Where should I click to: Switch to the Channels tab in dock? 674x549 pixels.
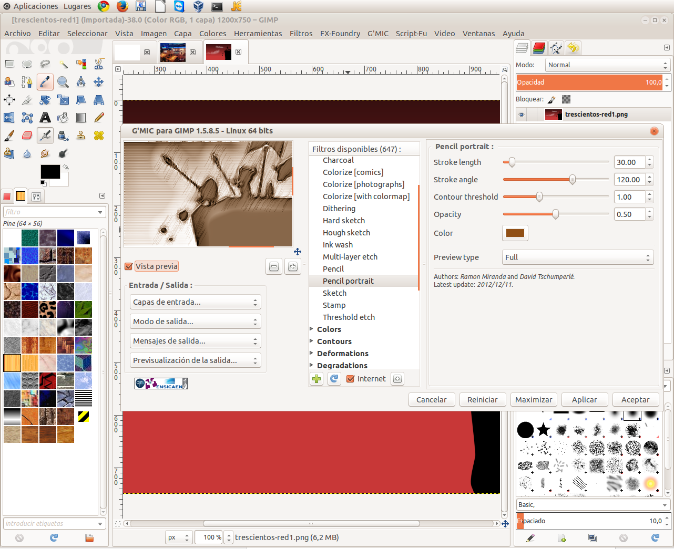[x=539, y=48]
